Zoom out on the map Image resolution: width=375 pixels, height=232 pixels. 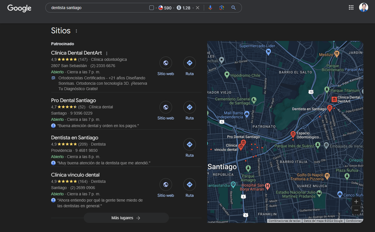[356, 210]
